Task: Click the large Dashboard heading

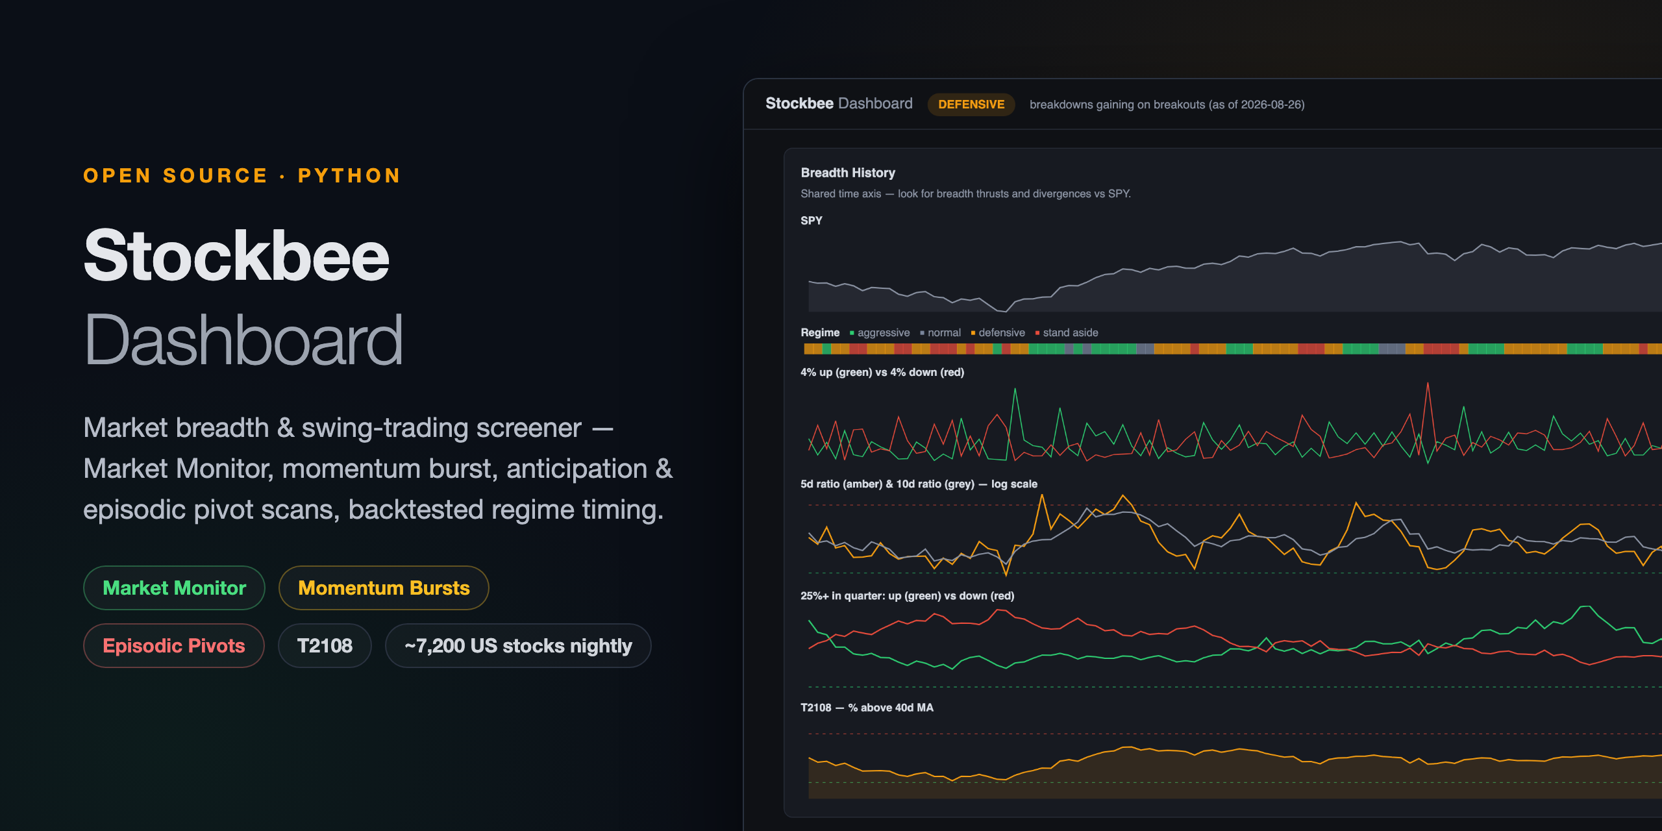Action: click(x=243, y=340)
